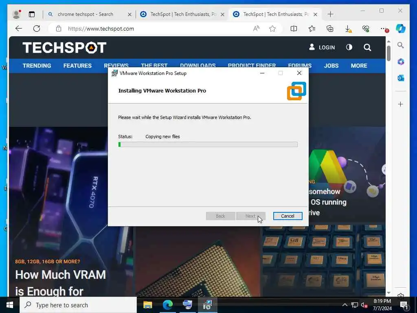Click the Edge profile avatar icon
Image resolution: width=417 pixels, height=313 pixels.
[x=16, y=14]
